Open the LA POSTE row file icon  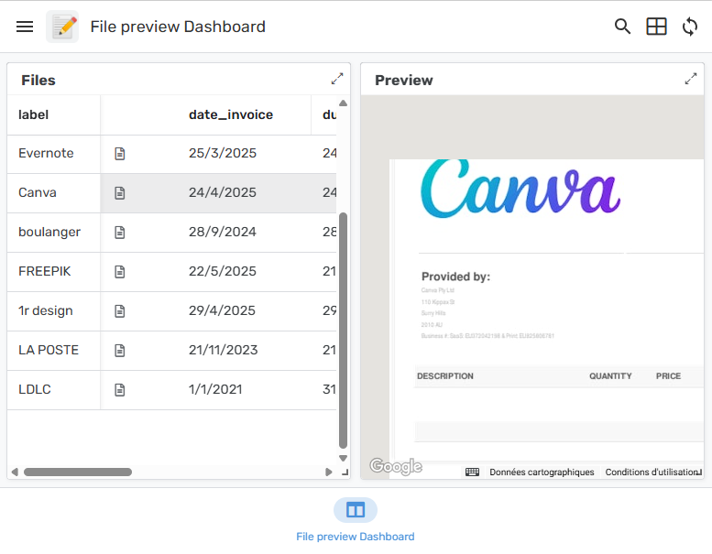click(x=120, y=351)
